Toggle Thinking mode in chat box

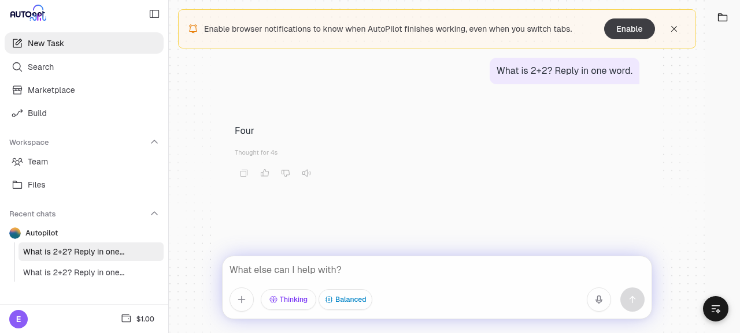pyautogui.click(x=288, y=300)
